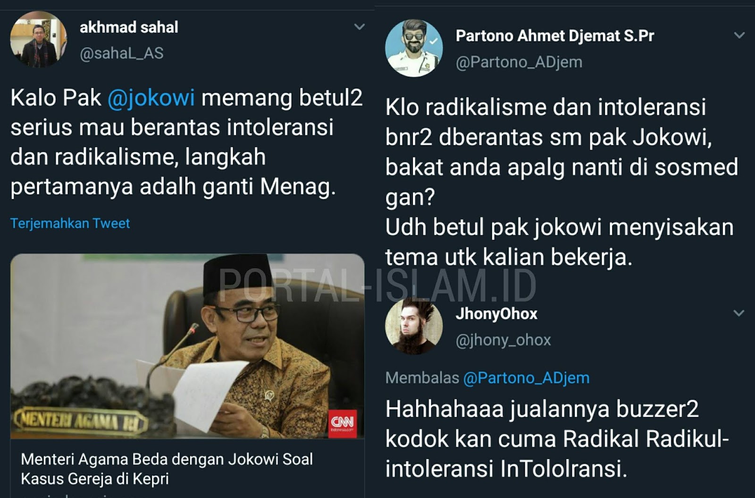
Task: Click the akhmad sahal display name
Action: (129, 27)
